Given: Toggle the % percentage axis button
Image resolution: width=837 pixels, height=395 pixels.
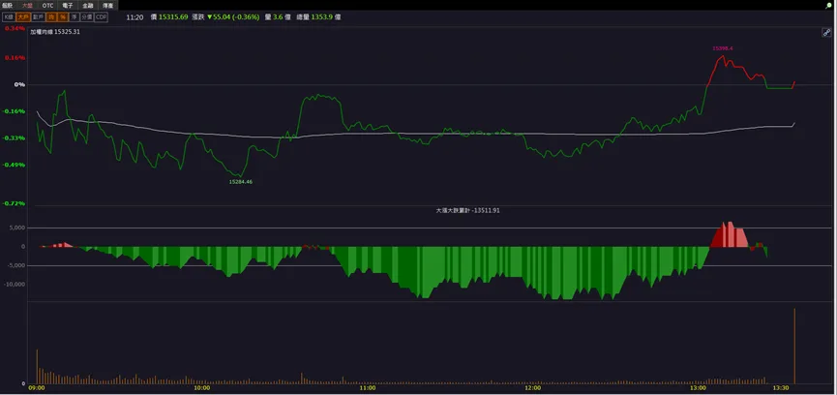Looking at the screenshot, I should [x=63, y=17].
